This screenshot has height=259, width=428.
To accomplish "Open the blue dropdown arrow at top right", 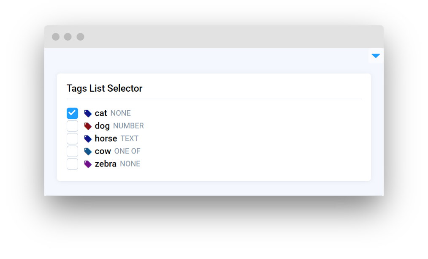I will click(x=376, y=56).
